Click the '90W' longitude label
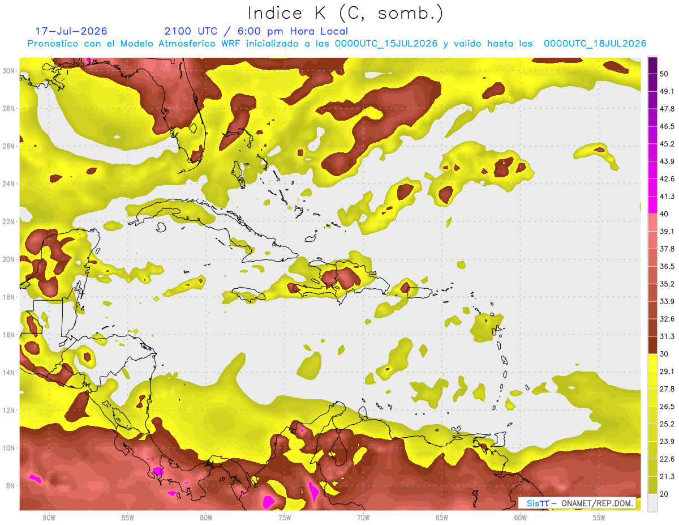 49,518
